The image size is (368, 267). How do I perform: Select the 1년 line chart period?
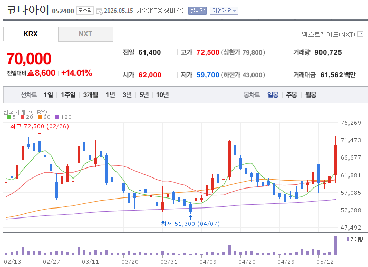coord(110,95)
